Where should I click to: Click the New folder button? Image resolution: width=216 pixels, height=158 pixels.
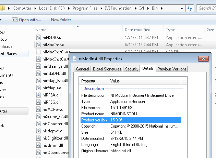click(61, 20)
